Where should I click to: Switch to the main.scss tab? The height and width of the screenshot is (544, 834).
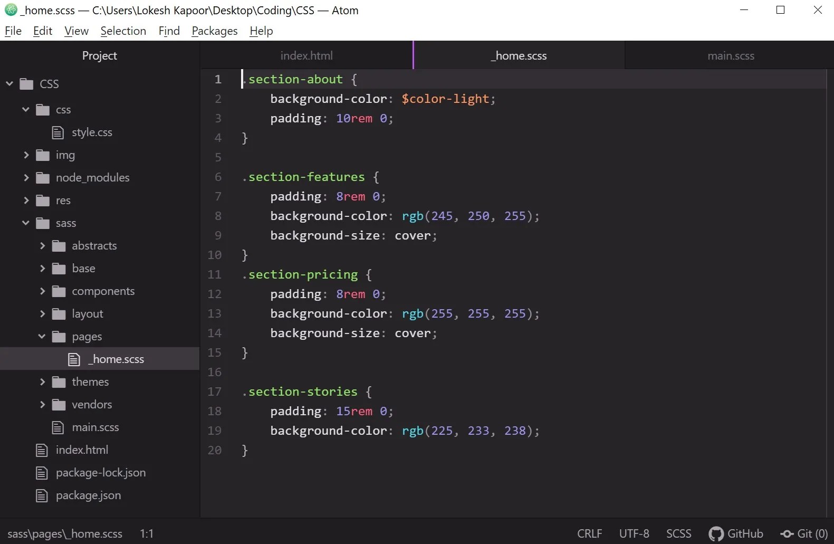731,55
